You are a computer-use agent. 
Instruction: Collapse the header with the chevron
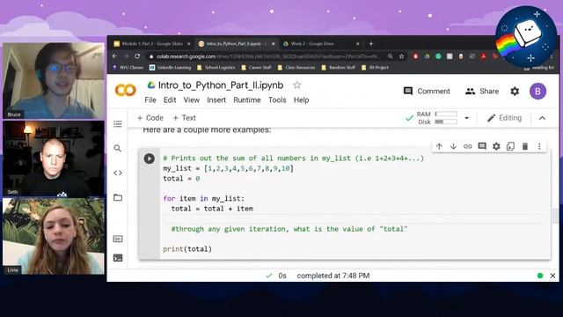(x=542, y=118)
